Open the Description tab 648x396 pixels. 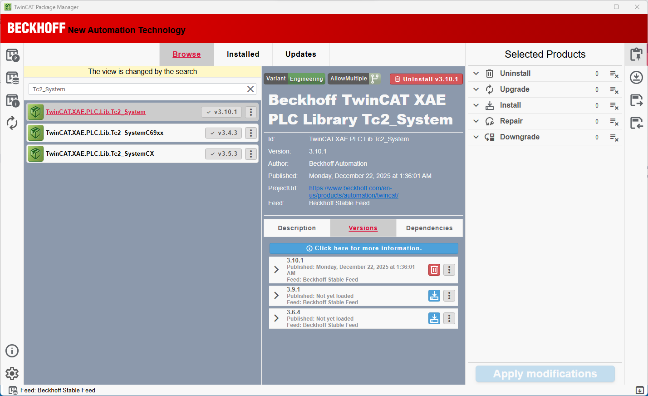click(x=297, y=228)
